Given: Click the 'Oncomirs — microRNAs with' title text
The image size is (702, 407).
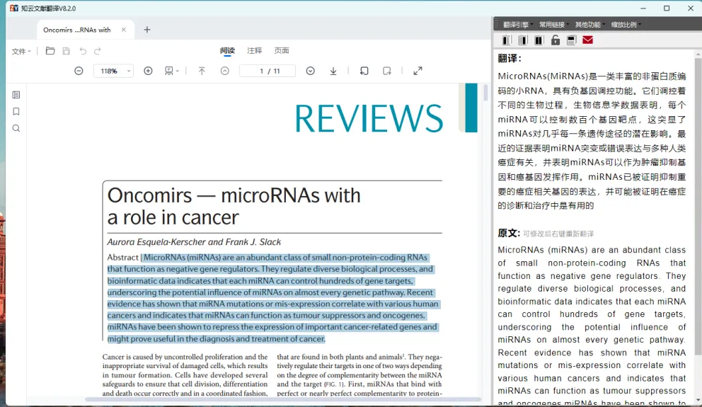Looking at the screenshot, I should tap(234, 195).
